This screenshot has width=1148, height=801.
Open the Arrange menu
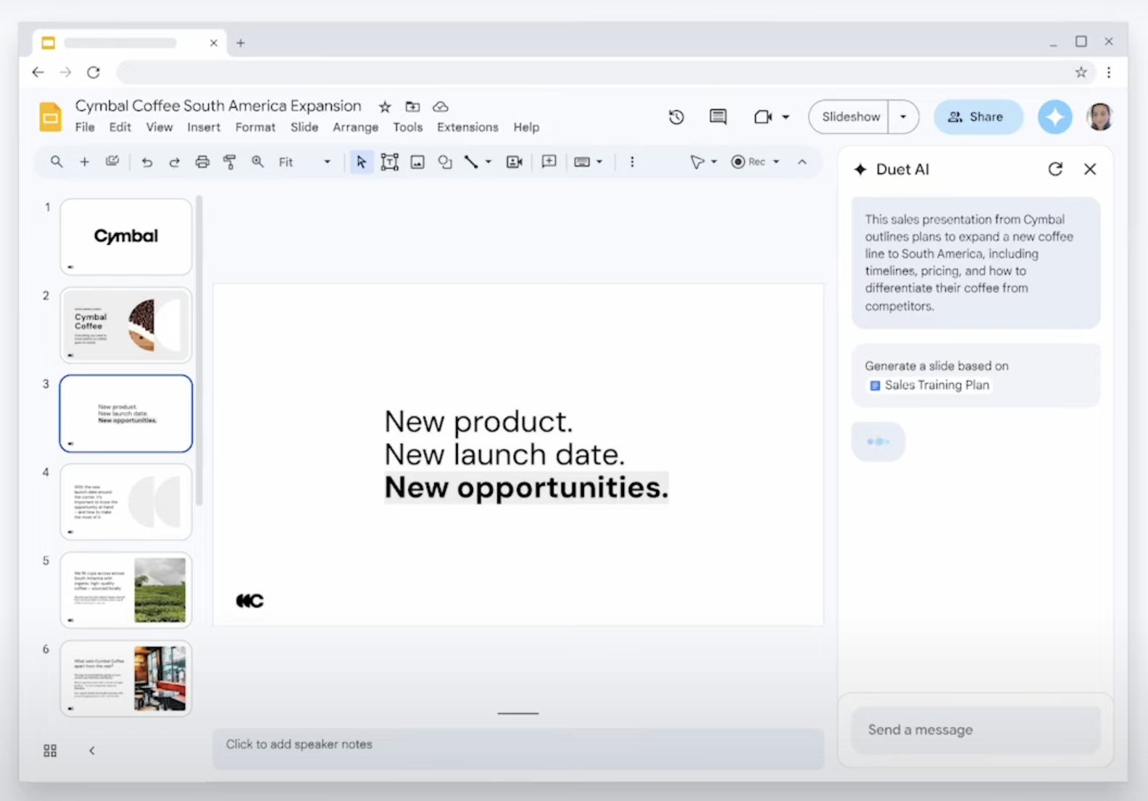pos(355,127)
